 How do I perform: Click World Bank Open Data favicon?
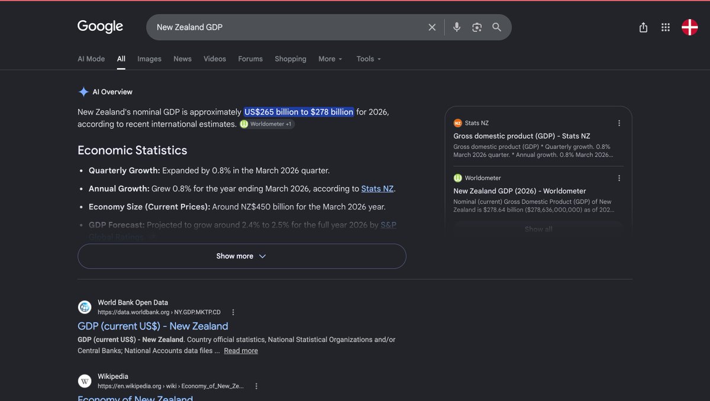(85, 307)
